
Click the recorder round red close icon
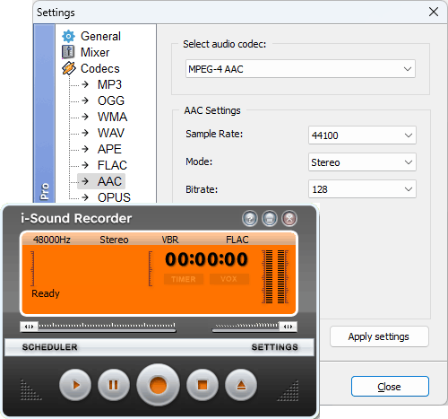(289, 219)
